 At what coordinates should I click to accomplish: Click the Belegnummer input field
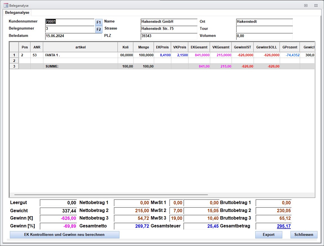69,29
